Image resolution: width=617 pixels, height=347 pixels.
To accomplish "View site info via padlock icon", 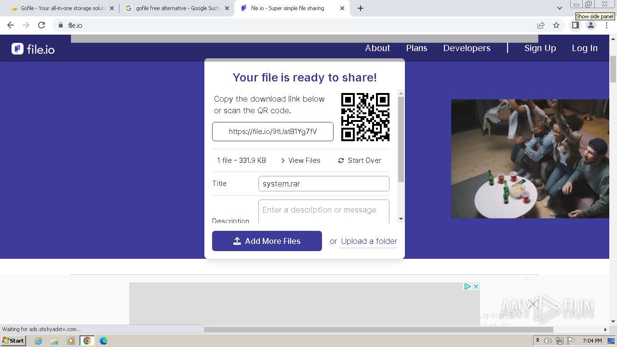I will coord(61,25).
